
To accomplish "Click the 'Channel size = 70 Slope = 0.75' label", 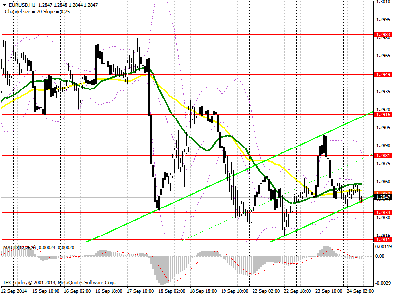I will pos(37,12).
